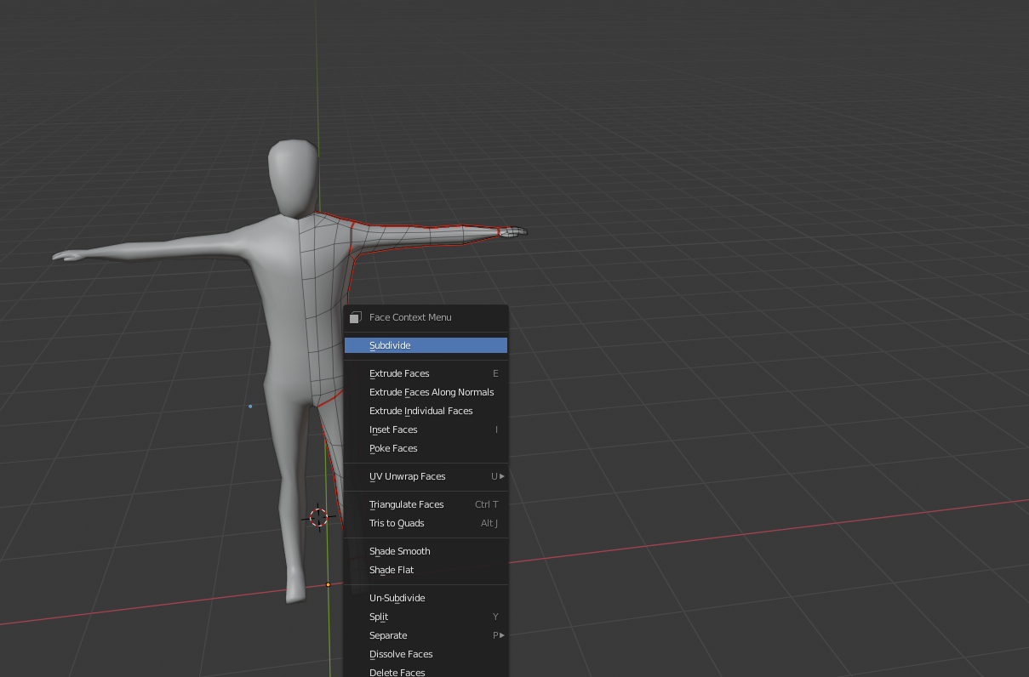This screenshot has width=1029, height=677.
Task: Choose Dissolve Faces
Action: pos(426,654)
